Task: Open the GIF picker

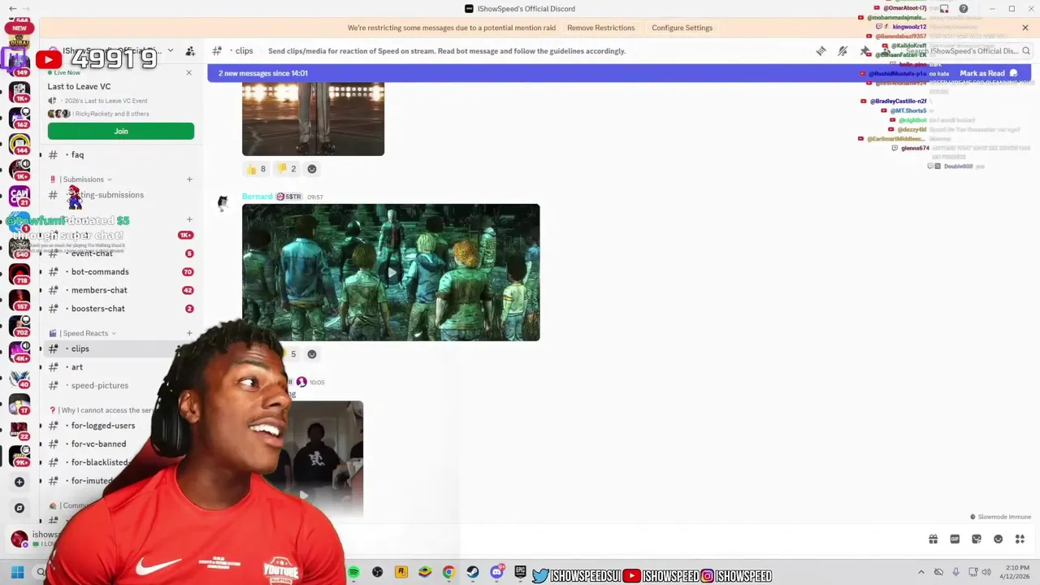Action: [x=955, y=539]
